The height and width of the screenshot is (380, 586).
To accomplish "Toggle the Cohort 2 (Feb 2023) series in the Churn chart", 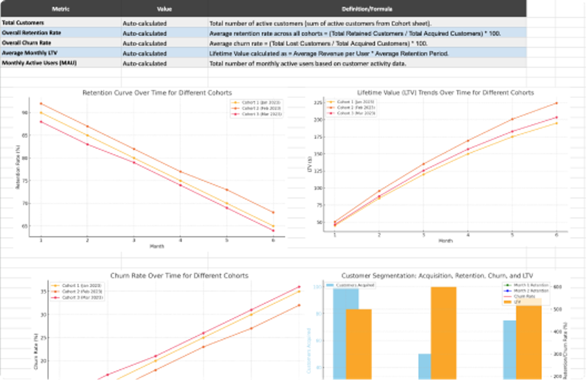I will (55, 291).
